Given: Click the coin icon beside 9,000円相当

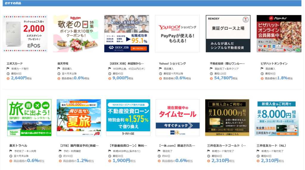Looking at the screenshot, I should point(110,78).
